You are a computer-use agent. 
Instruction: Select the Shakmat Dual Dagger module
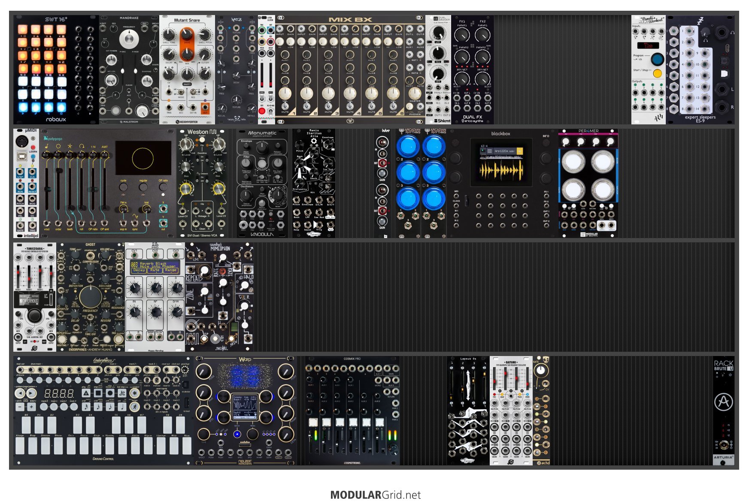point(438,69)
